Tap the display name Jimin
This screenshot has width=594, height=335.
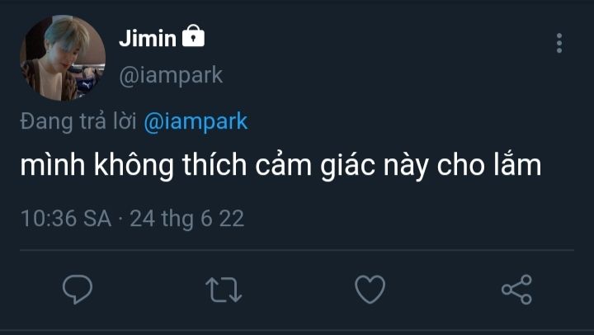(148, 38)
